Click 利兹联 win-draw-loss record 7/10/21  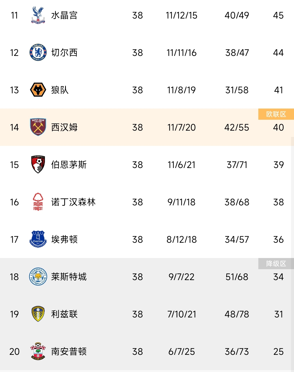click(182, 314)
